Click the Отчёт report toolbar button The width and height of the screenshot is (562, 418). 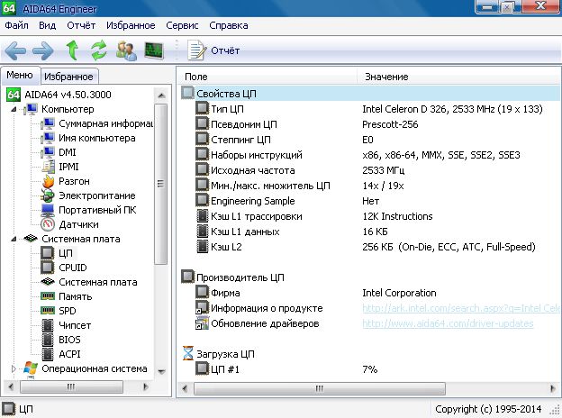coord(213,50)
